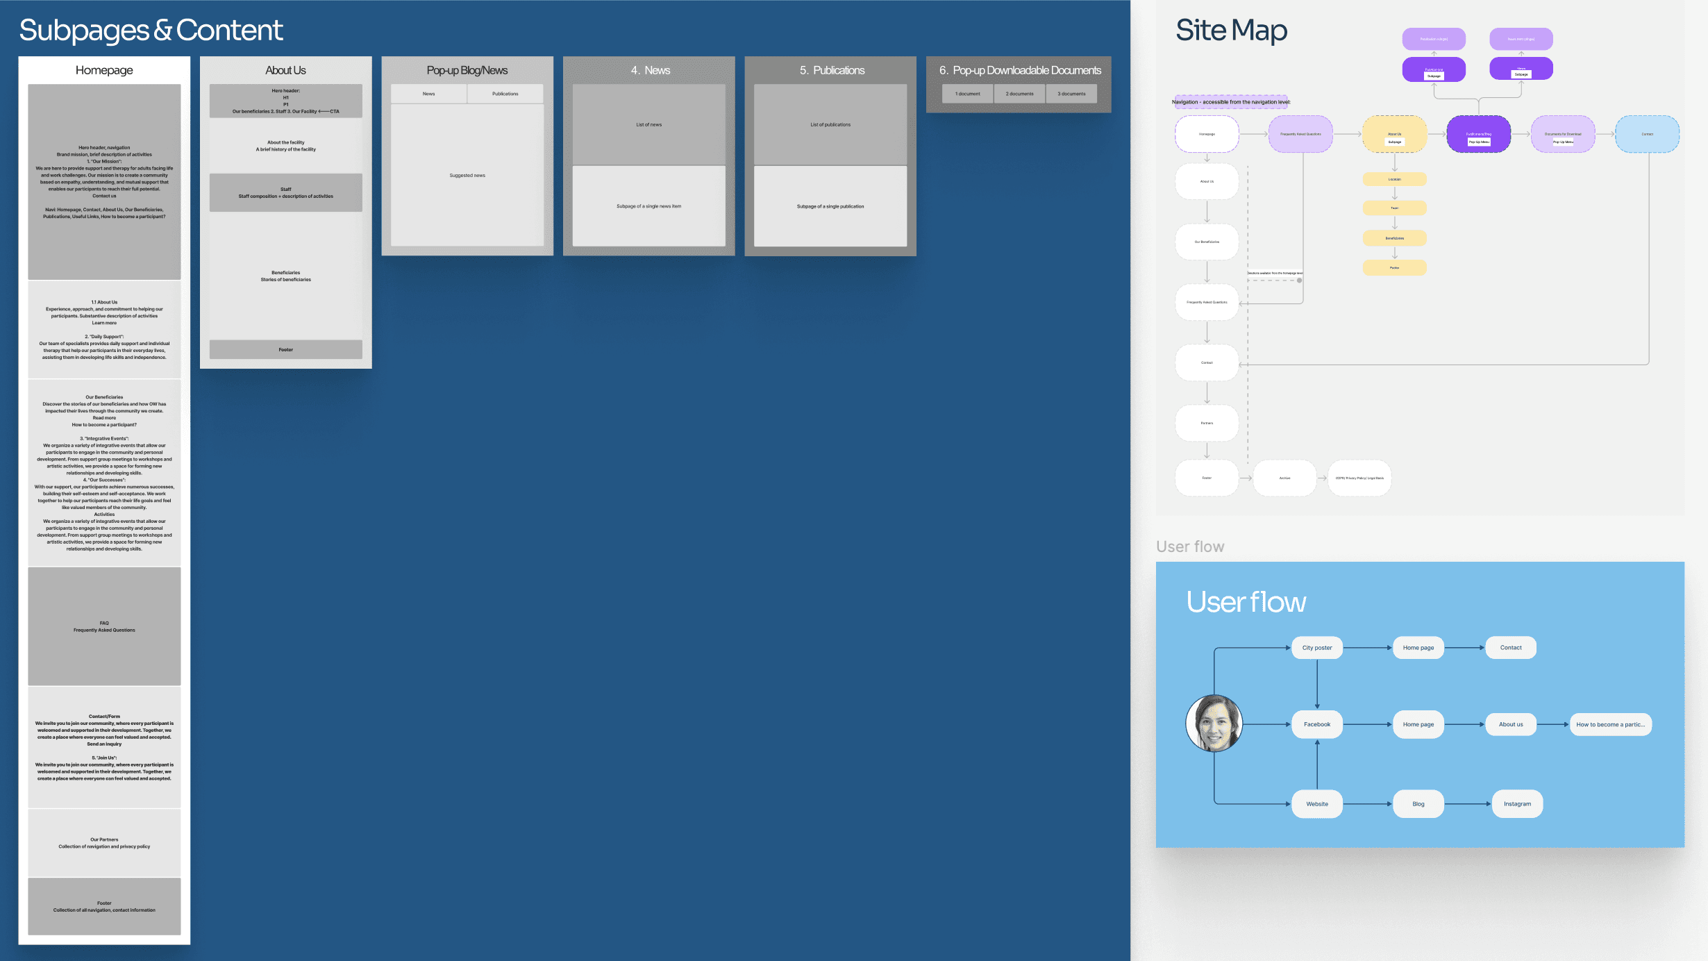The image size is (1708, 961).
Task: Open the News tab in Pop-up Blog/News
Action: (429, 94)
